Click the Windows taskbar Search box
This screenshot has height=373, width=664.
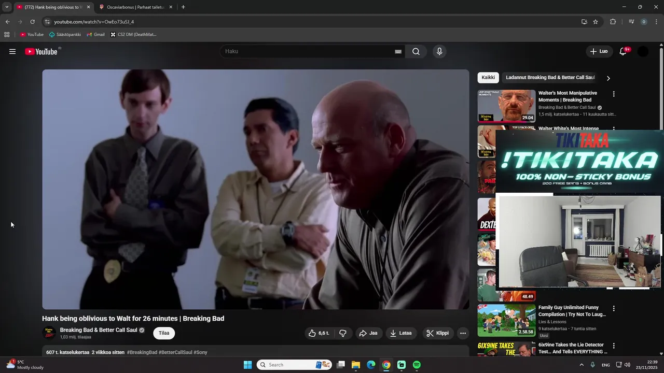pos(295,365)
